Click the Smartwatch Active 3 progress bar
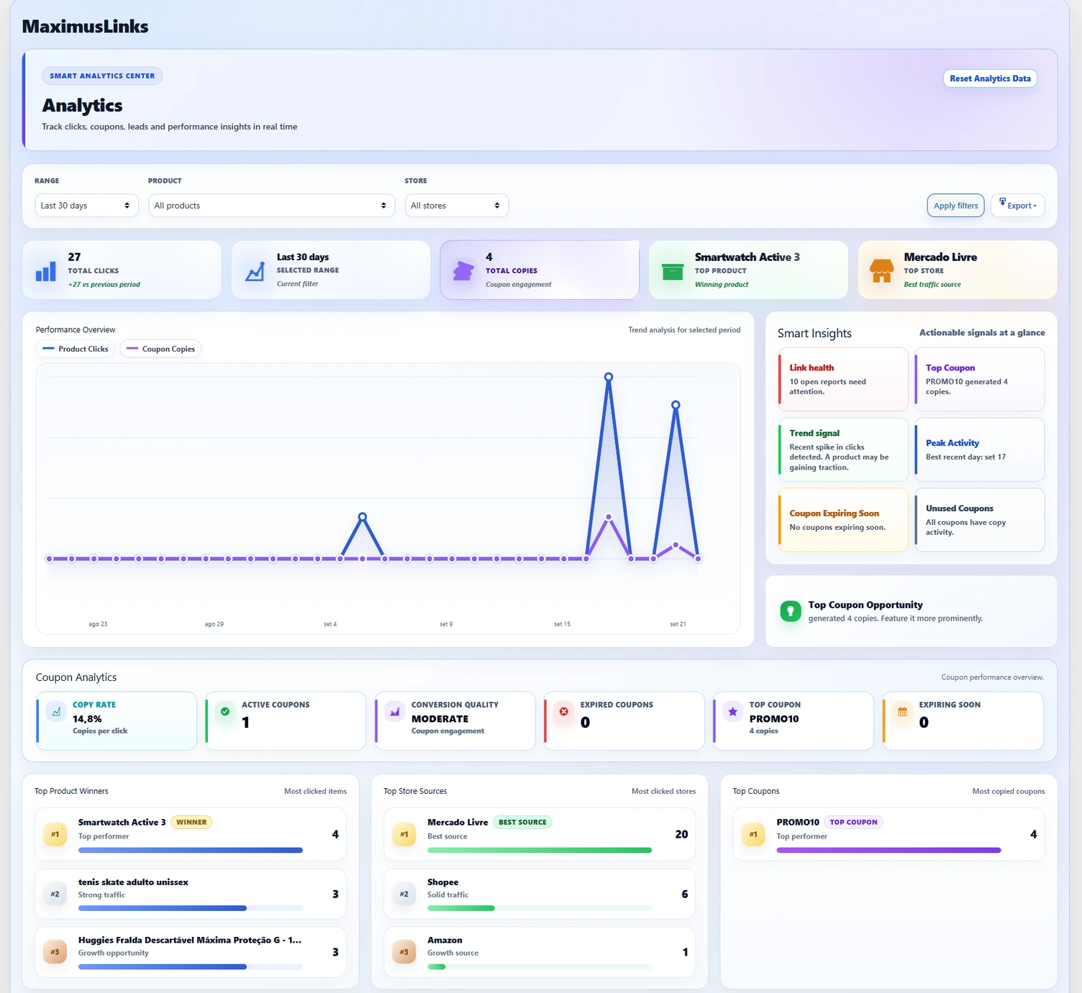Screen dimensions: 1082x993 [x=191, y=850]
